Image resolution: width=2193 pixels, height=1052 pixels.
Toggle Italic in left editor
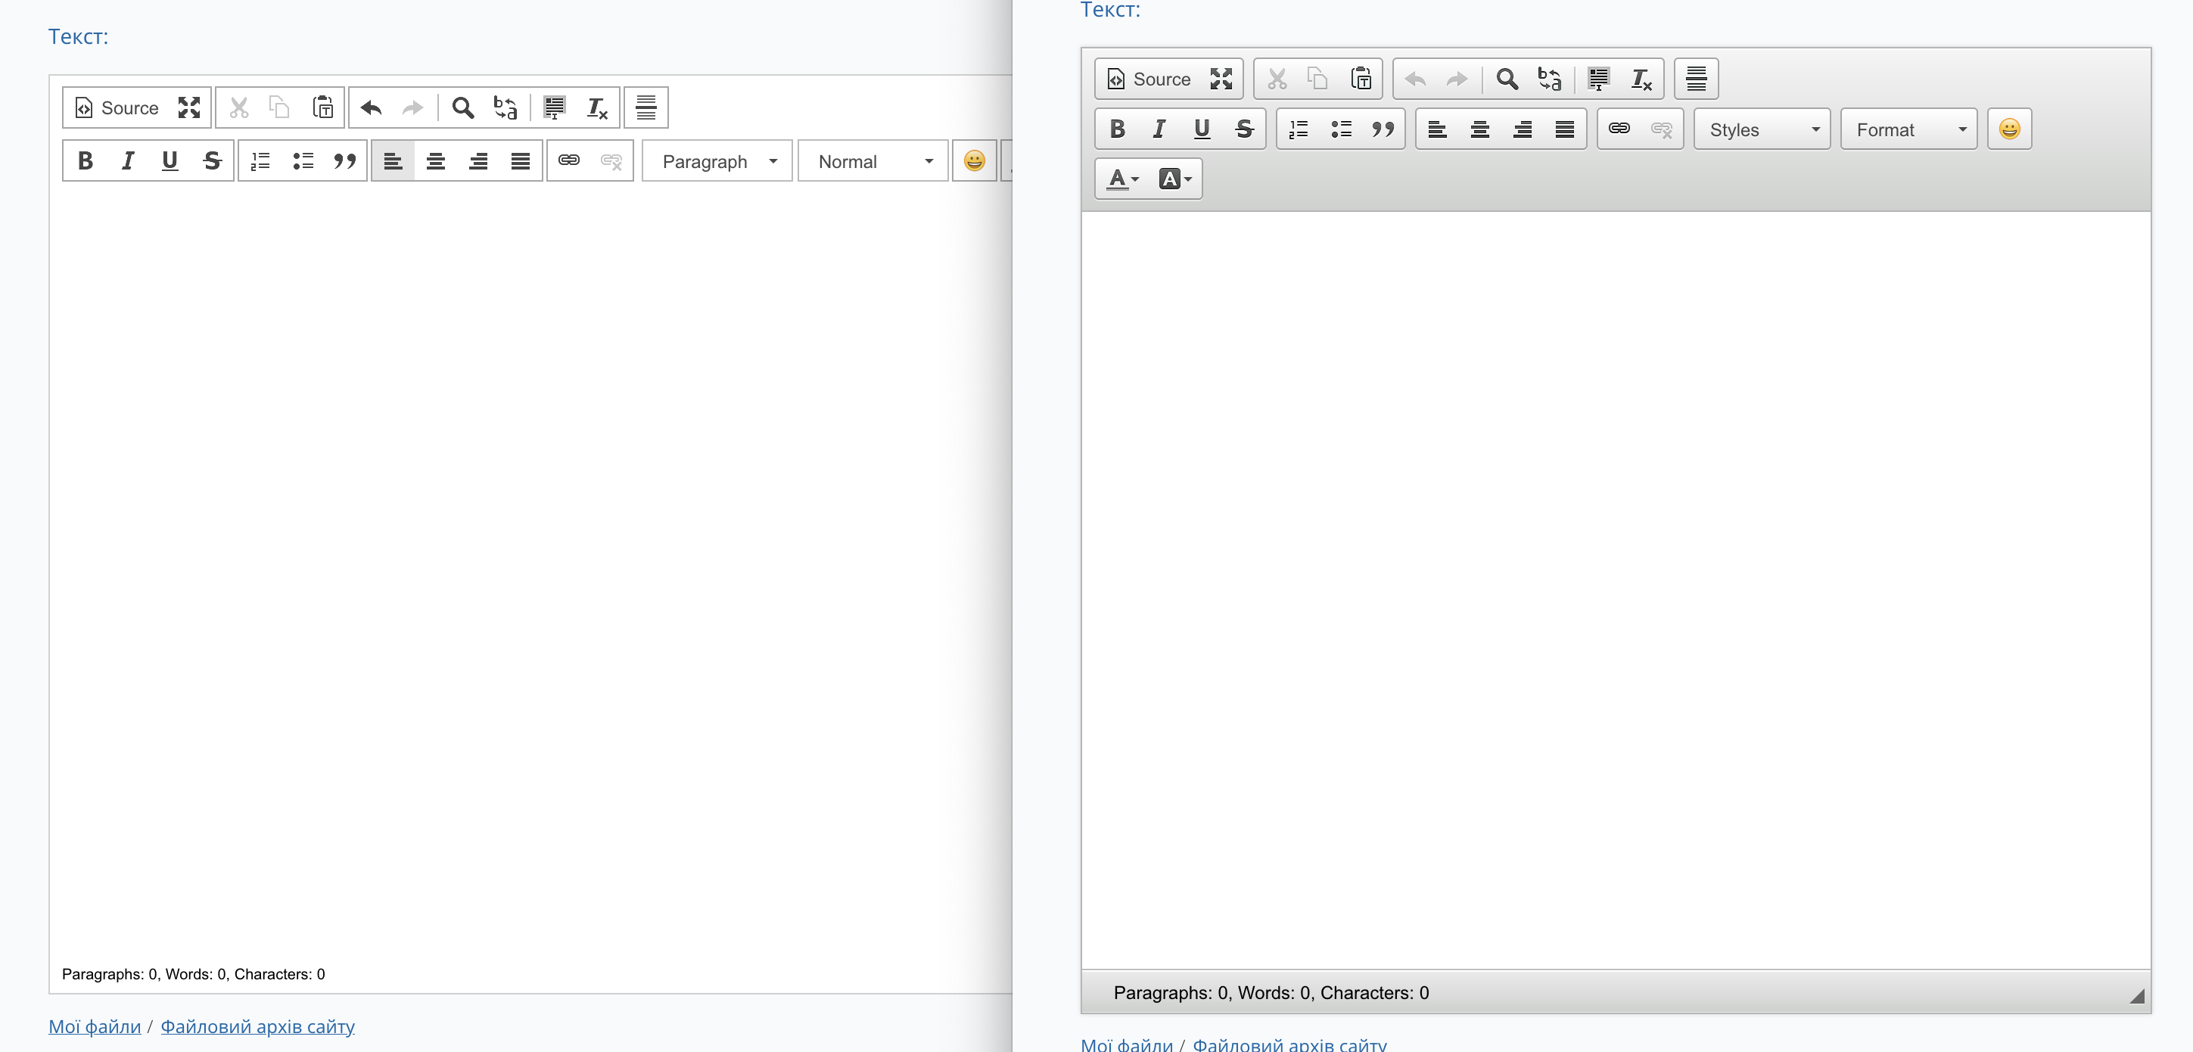(x=128, y=161)
